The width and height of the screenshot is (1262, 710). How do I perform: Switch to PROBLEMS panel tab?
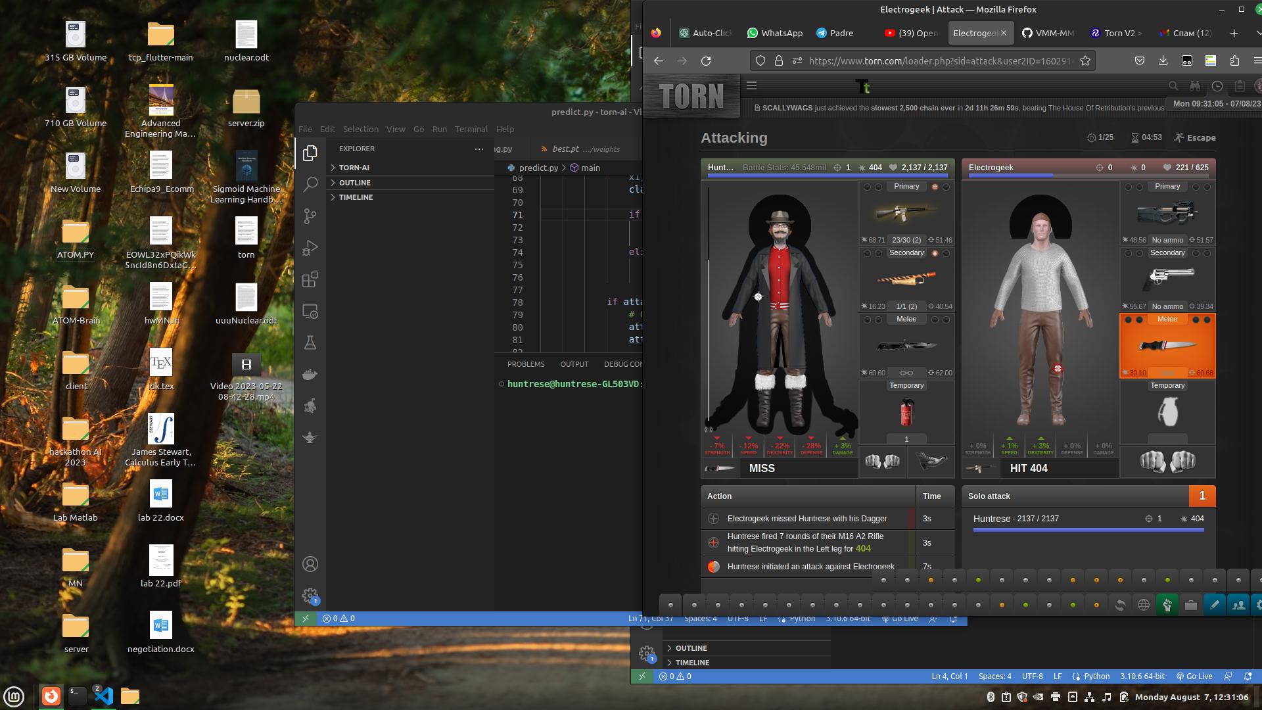click(x=526, y=364)
